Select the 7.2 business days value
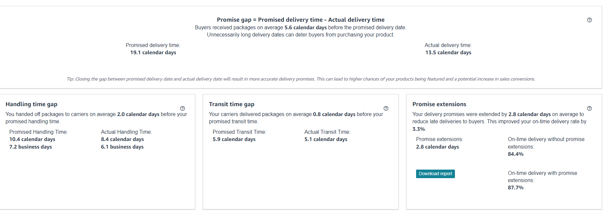 (x=30, y=147)
